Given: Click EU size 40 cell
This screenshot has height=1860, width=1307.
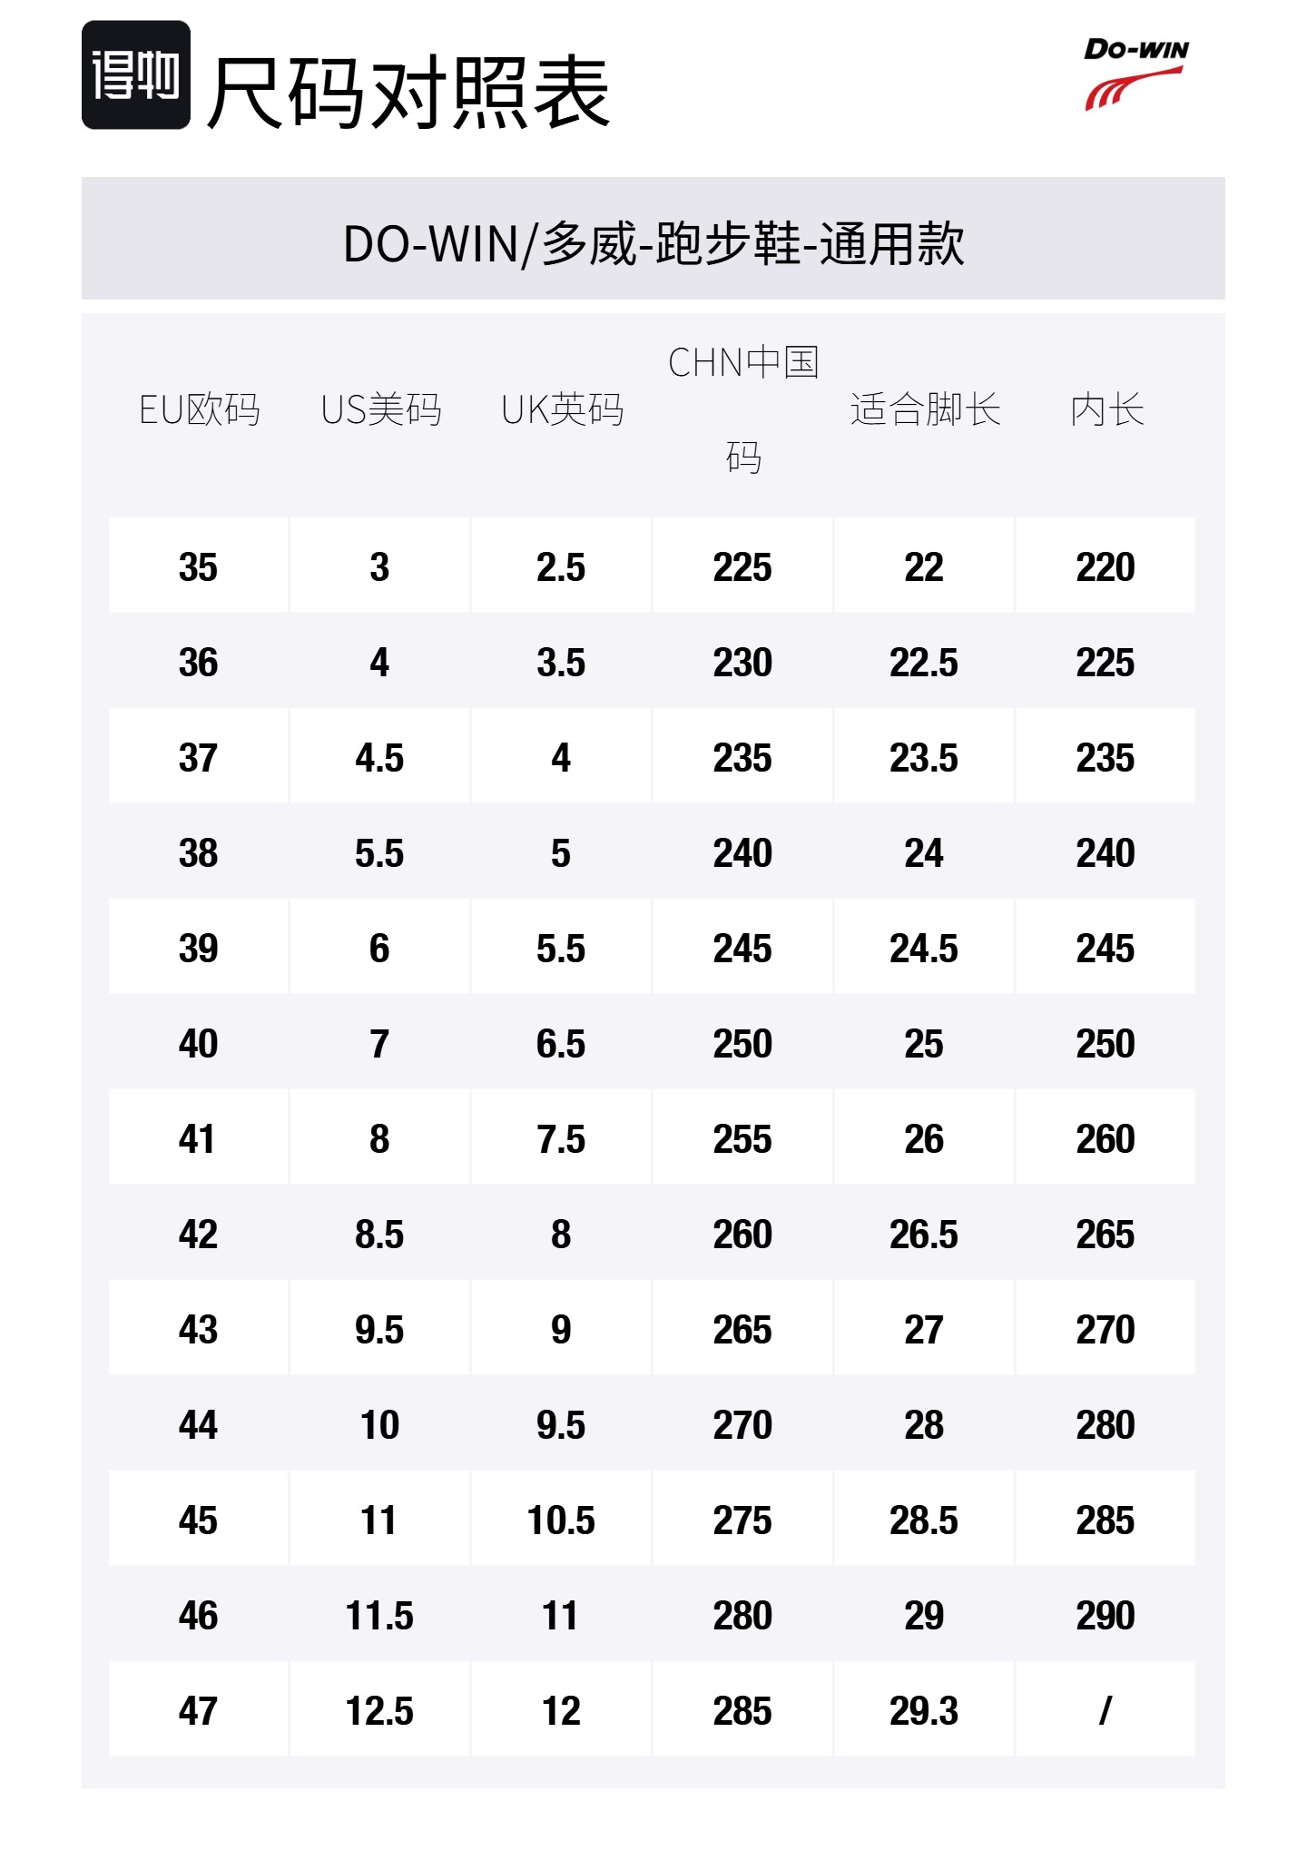Looking at the screenshot, I should tap(199, 1042).
